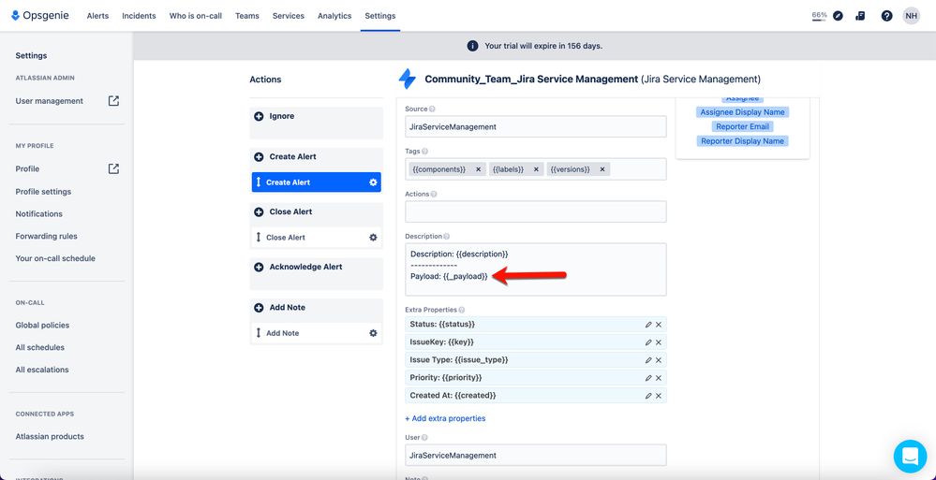The width and height of the screenshot is (936, 480).
Task: Open the NH user avatar menu
Action: (911, 16)
